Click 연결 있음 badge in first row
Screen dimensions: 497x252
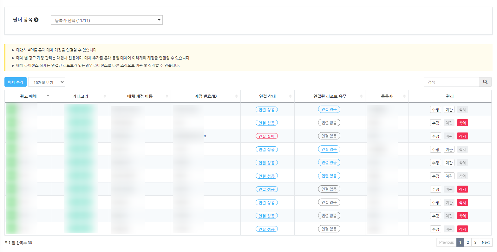(329, 109)
